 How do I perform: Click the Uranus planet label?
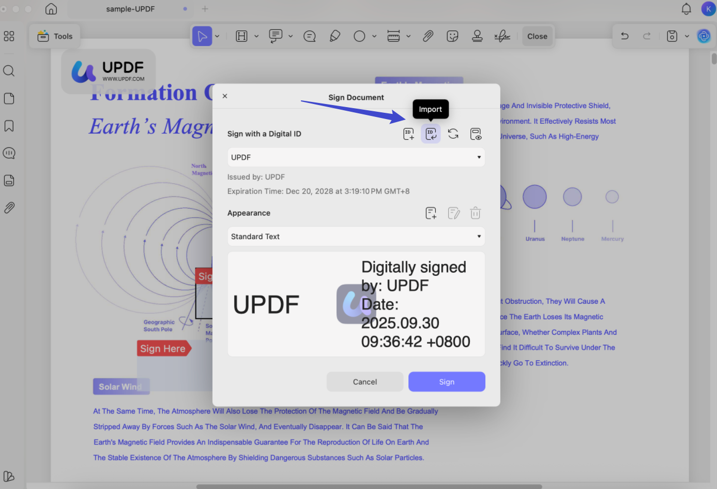coord(535,239)
